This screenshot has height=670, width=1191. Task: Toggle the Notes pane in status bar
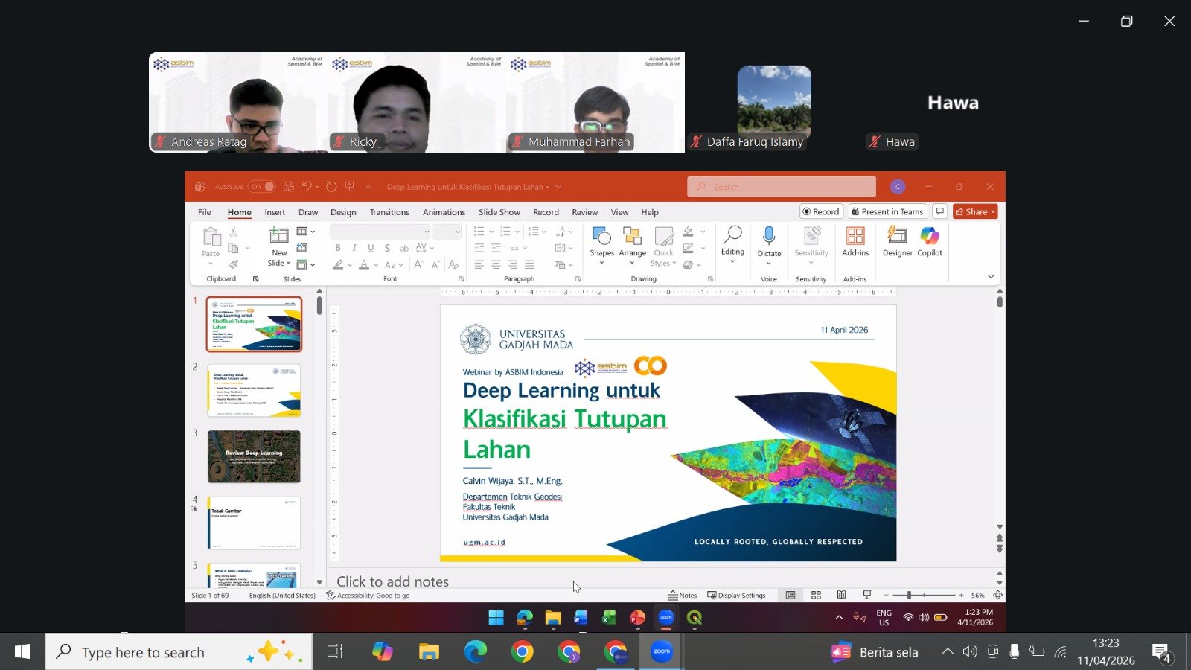point(682,595)
